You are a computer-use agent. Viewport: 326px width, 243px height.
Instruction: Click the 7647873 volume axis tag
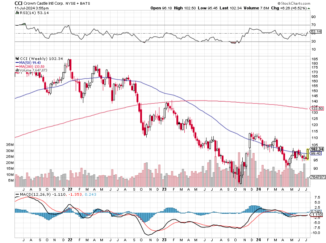pos(318,178)
